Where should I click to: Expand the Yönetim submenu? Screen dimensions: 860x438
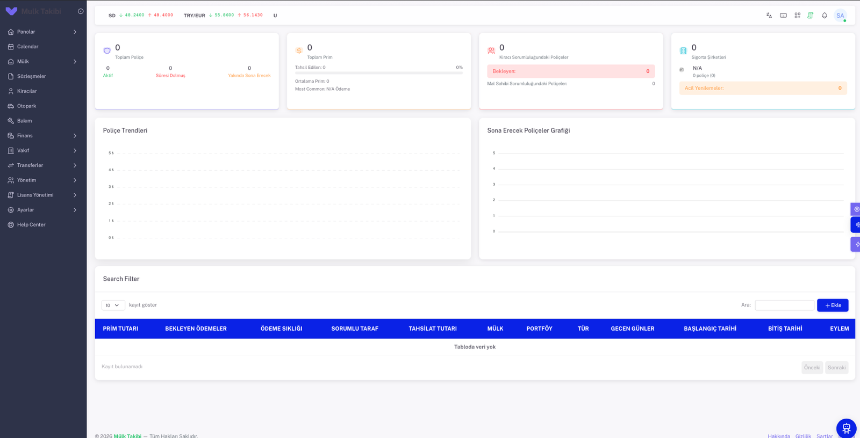coord(43,180)
